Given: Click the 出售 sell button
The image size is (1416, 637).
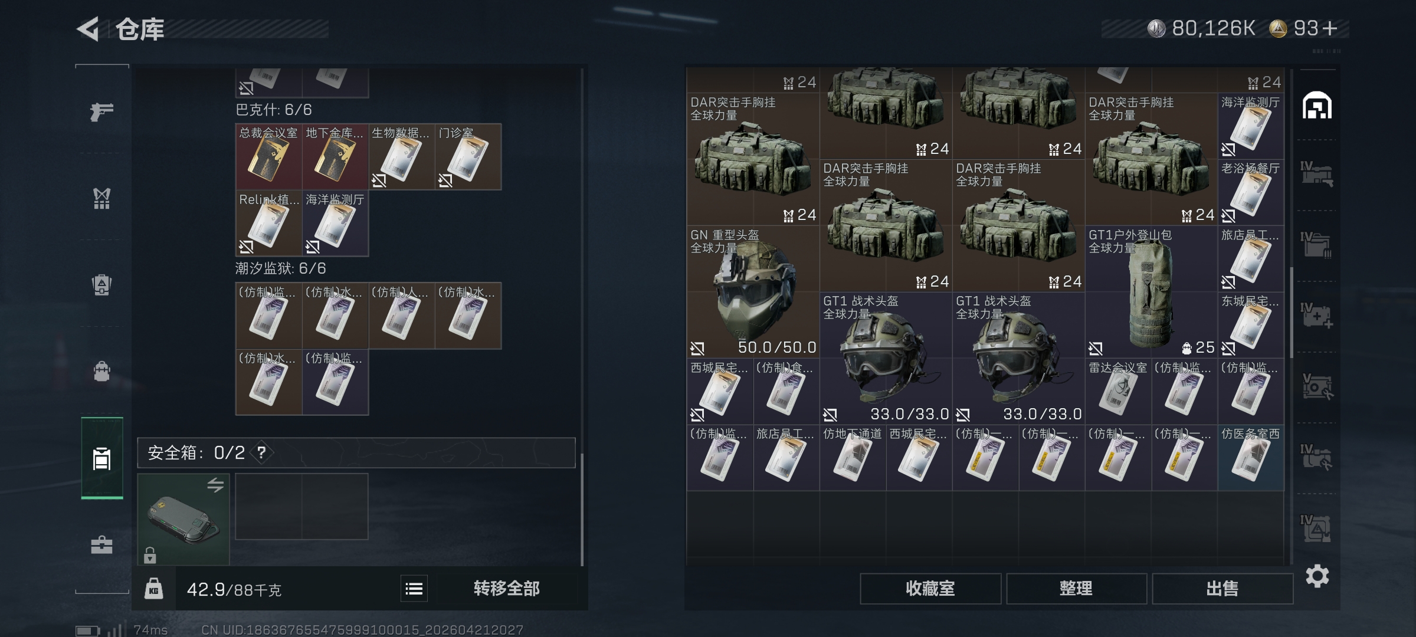Looking at the screenshot, I should [1222, 588].
